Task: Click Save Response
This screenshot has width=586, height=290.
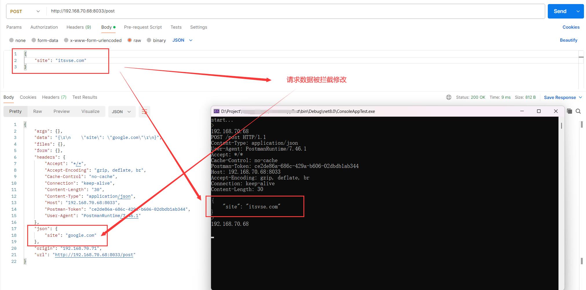Action: pos(560,98)
